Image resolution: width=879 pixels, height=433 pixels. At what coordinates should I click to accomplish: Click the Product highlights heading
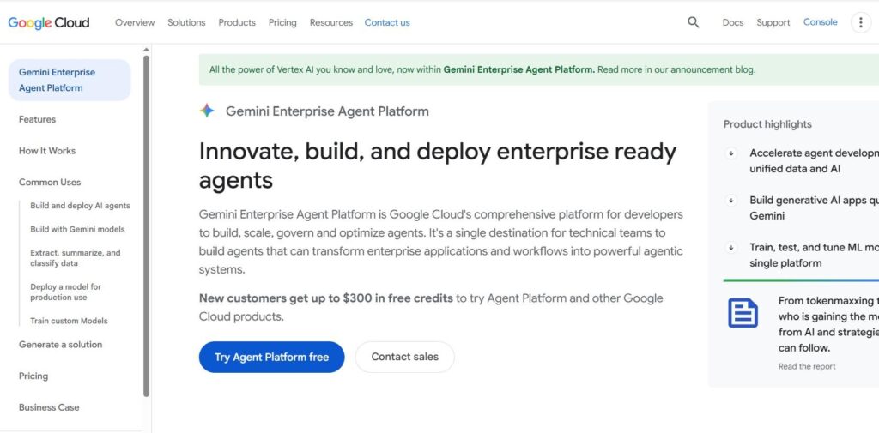tap(767, 124)
